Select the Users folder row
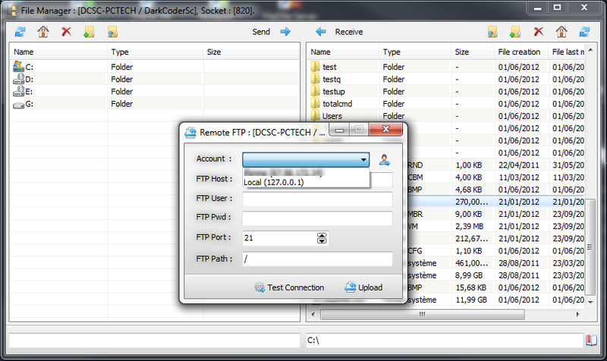Image resolution: width=607 pixels, height=361 pixels. pos(446,116)
